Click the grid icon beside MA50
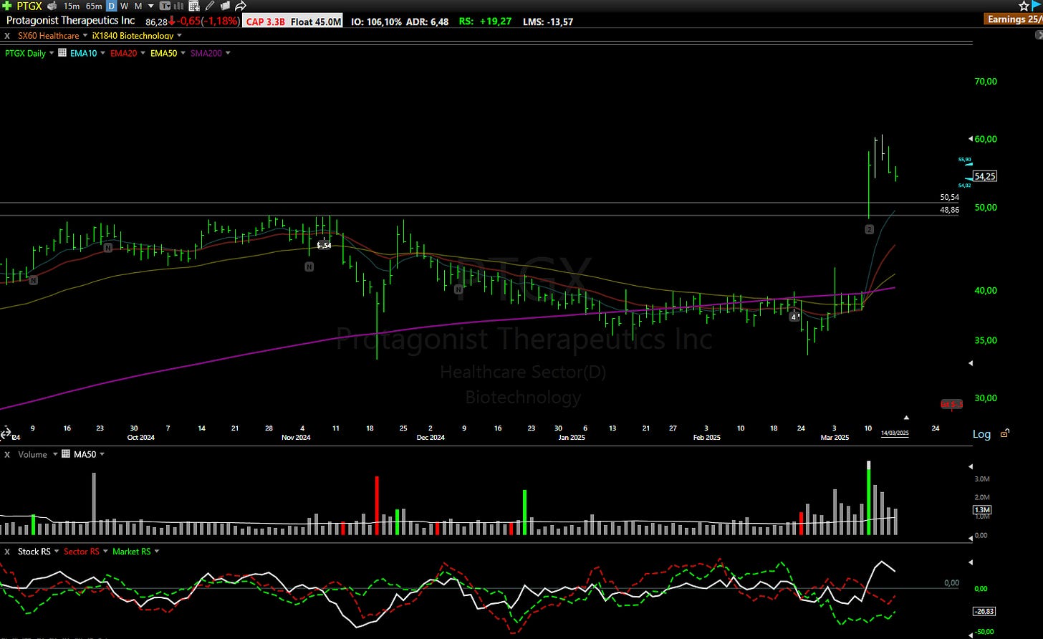Viewport: 1043px width, 639px height. [x=66, y=454]
